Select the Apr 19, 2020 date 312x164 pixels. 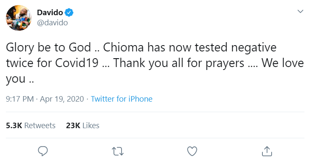[62, 99]
